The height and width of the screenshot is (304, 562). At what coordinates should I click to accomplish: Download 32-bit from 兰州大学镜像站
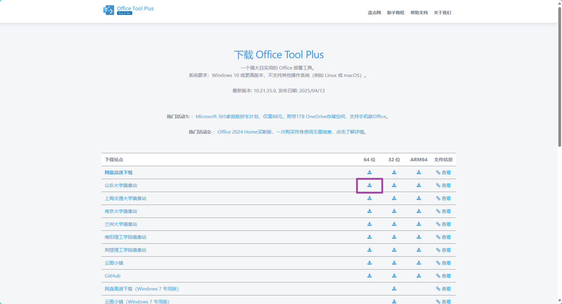coord(394,224)
